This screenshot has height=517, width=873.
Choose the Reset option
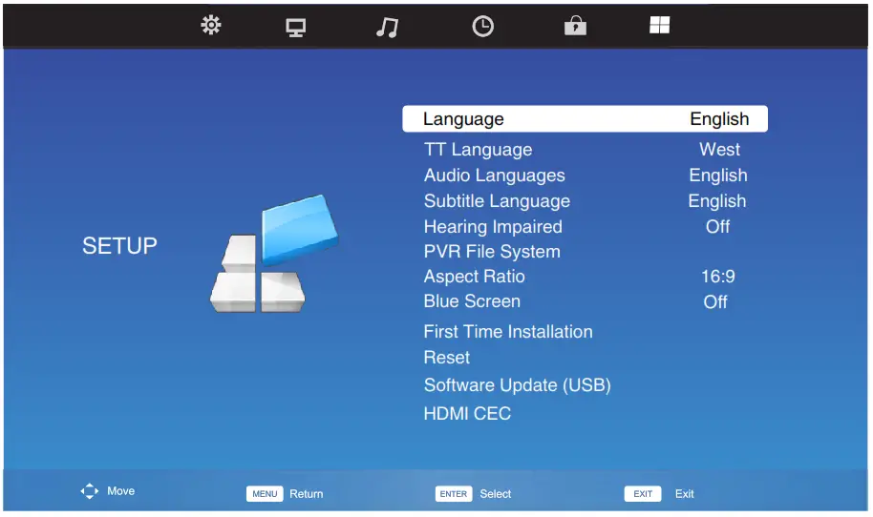[x=446, y=358]
